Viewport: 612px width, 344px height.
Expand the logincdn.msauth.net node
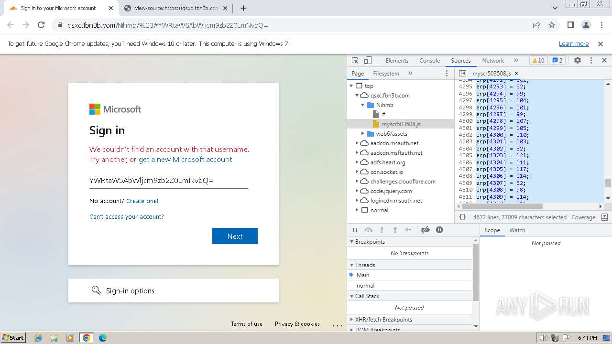pos(357,201)
